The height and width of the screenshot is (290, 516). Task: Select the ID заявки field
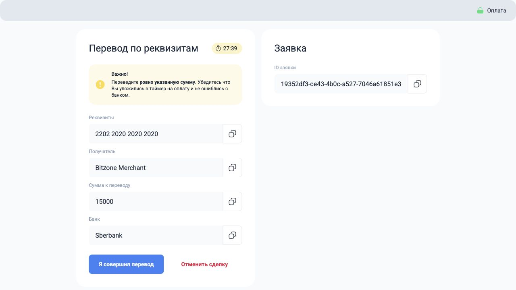tap(341, 84)
